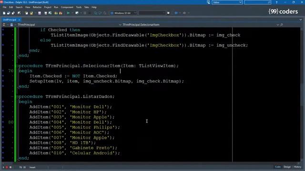Click the magnifier icon in navigation bar
The width and height of the screenshot is (305, 171).
point(282,25)
